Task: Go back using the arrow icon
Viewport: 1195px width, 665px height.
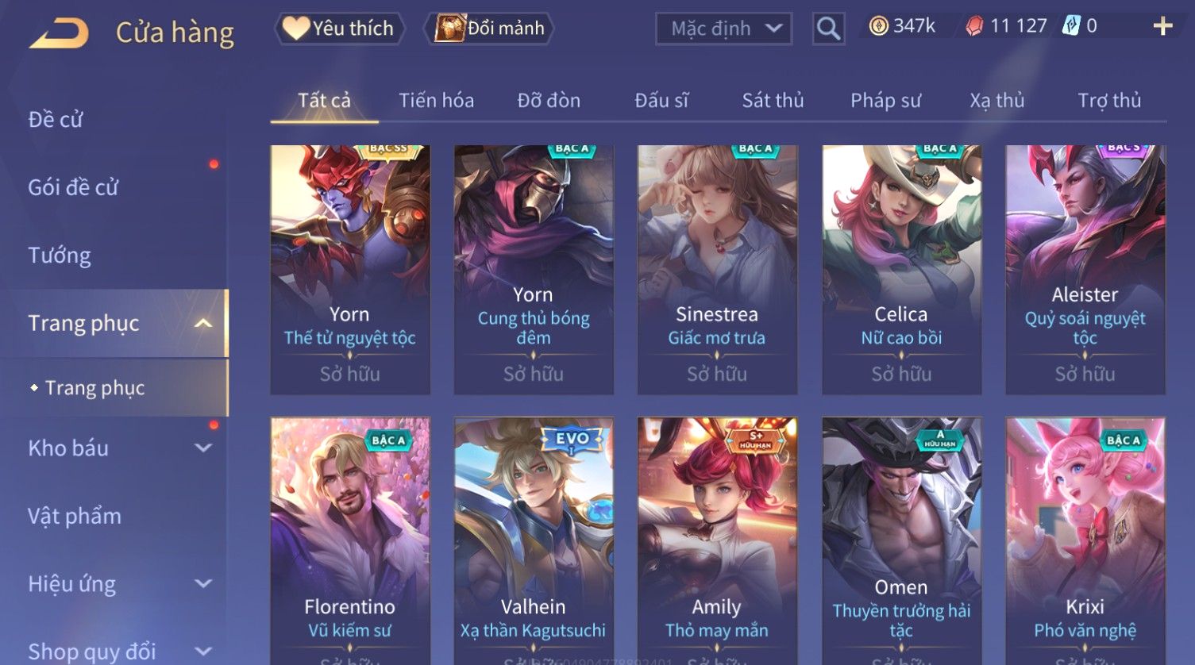Action: pyautogui.click(x=59, y=34)
